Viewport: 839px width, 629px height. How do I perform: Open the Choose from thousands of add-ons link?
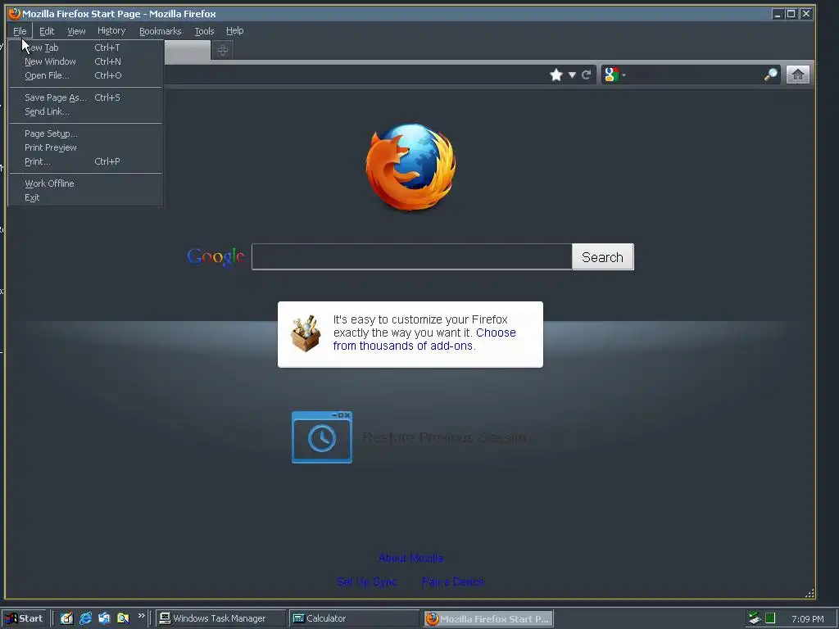[424, 339]
